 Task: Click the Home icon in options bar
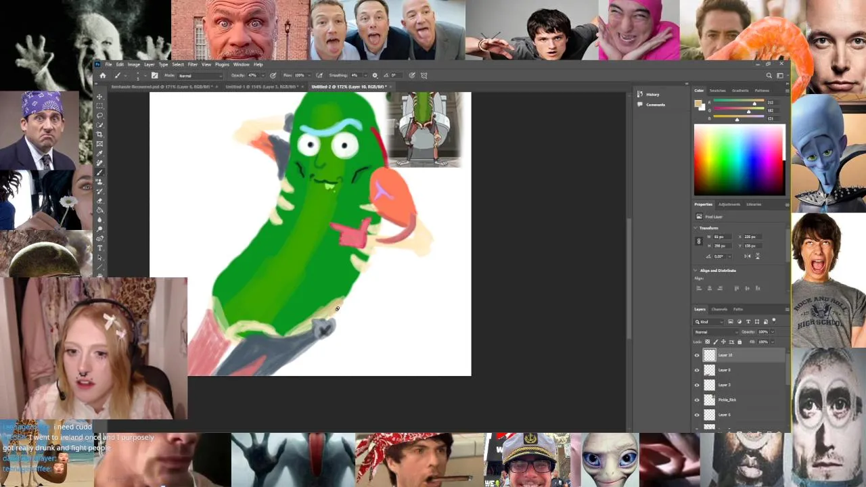coord(103,75)
